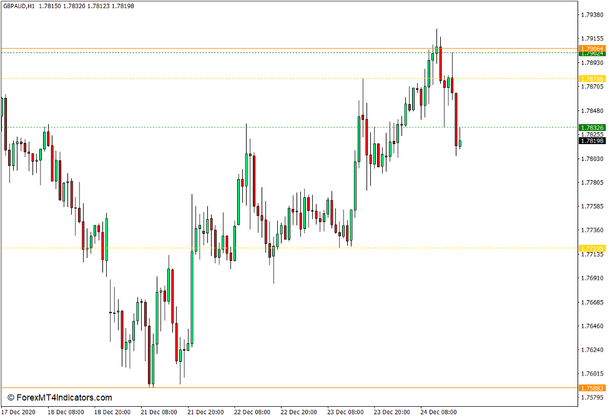Select the orange 1.75883 price label
The height and width of the screenshot is (418, 610).
[x=592, y=388]
